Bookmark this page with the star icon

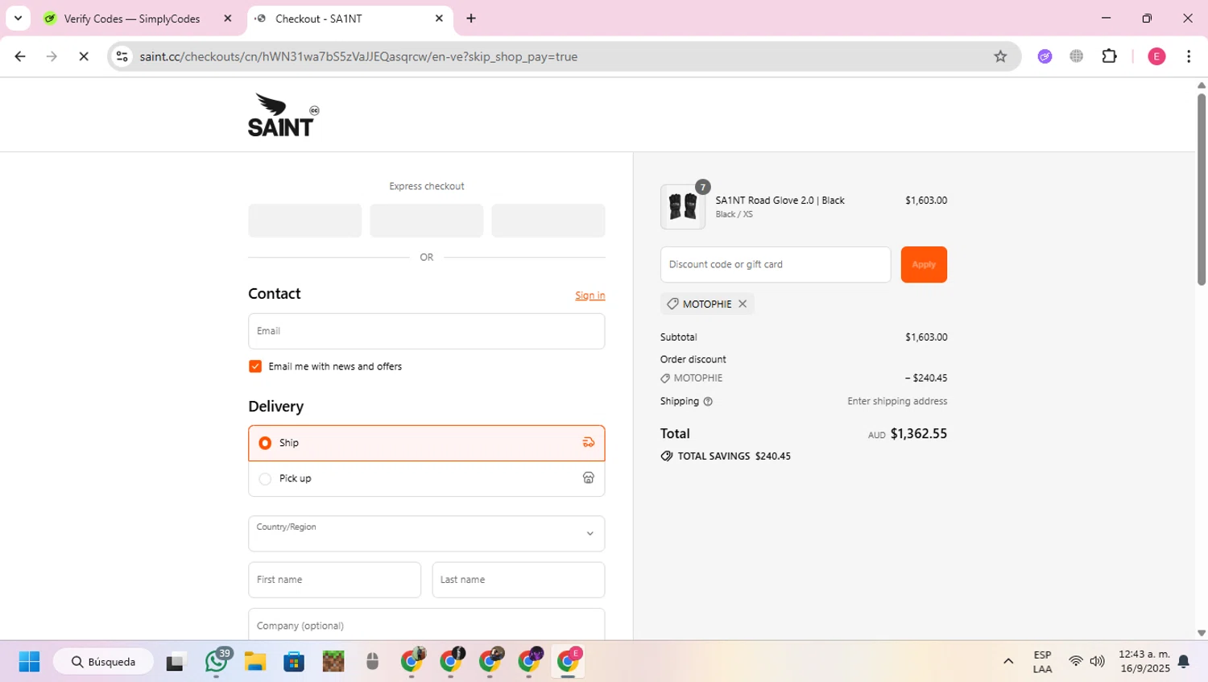(1000, 56)
